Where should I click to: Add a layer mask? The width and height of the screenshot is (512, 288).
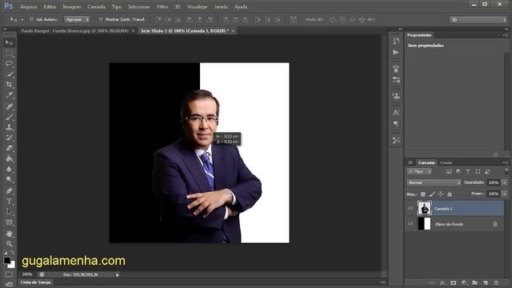tap(454, 282)
